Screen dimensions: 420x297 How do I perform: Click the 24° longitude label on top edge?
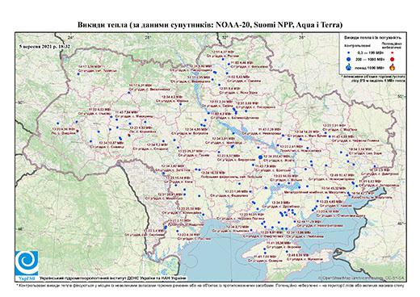tap(71, 37)
